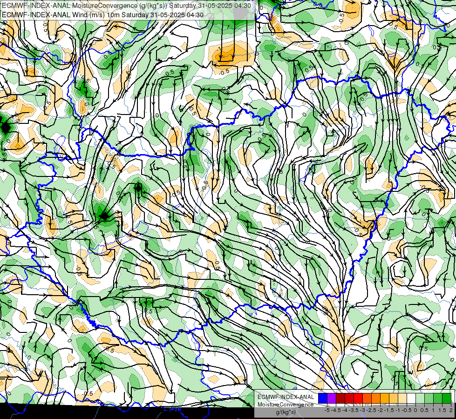
Task: Click the pale peach swatch above -1
Action: pos(402,398)
